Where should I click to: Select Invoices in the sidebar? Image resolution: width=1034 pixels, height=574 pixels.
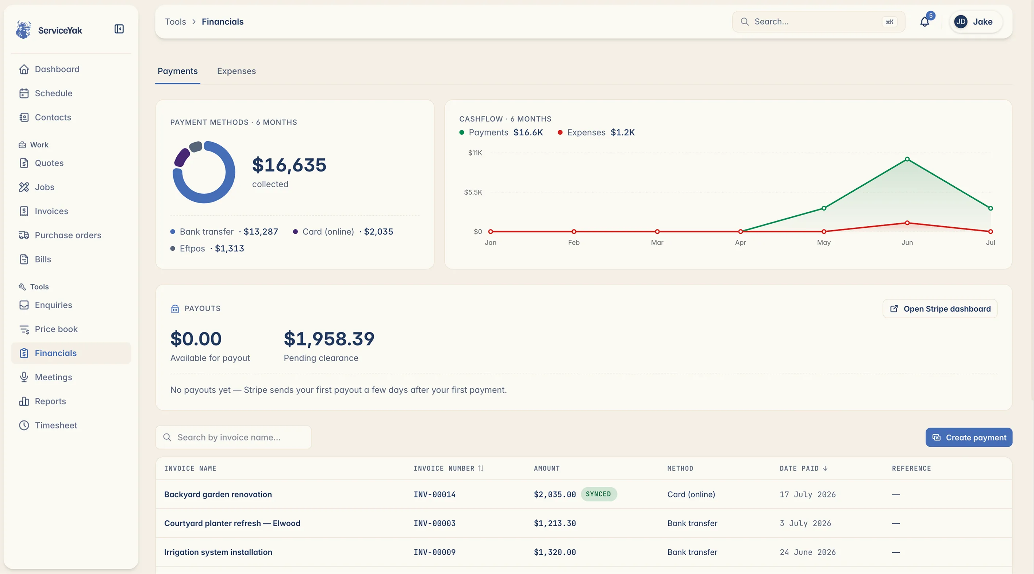tap(71, 211)
